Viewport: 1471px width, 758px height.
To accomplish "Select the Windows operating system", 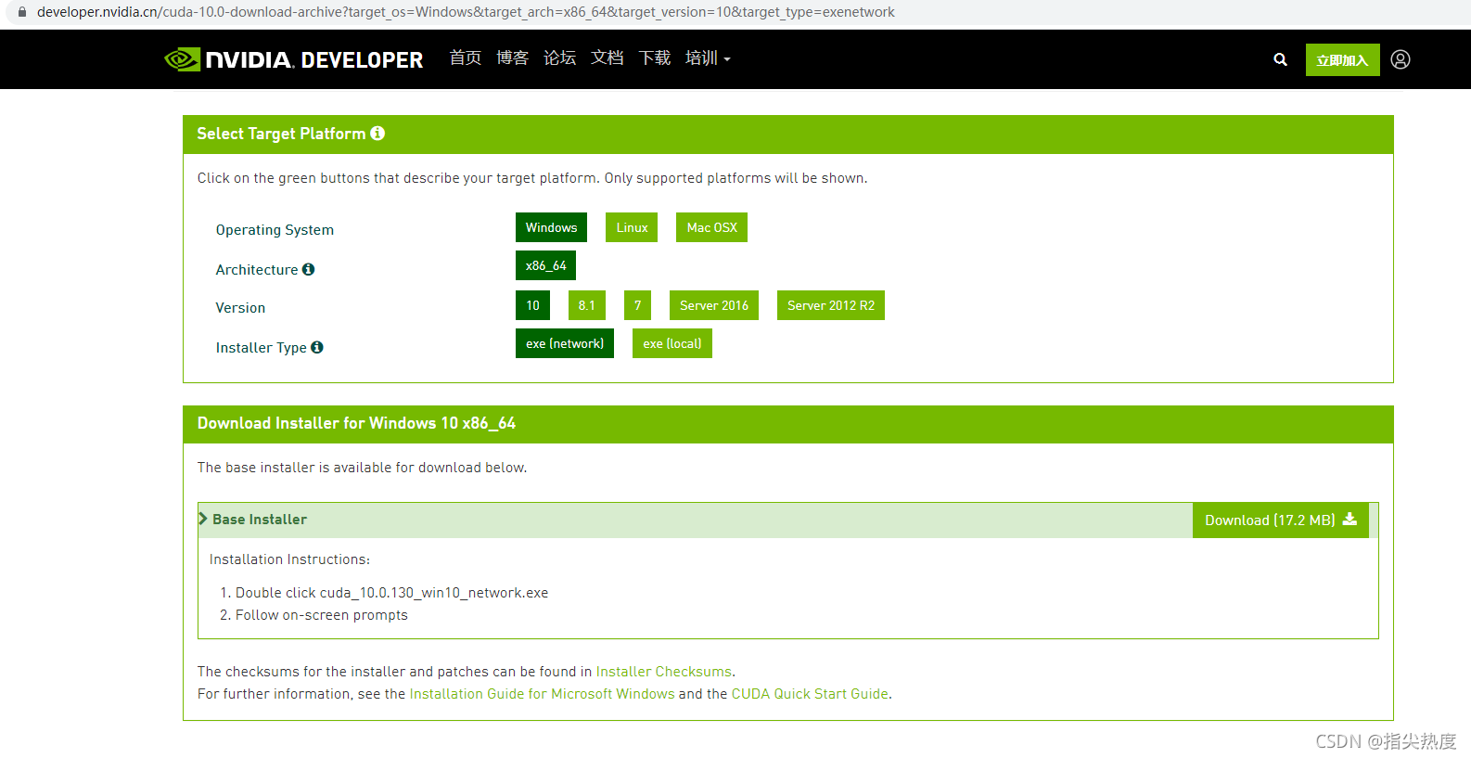I will 551,227.
